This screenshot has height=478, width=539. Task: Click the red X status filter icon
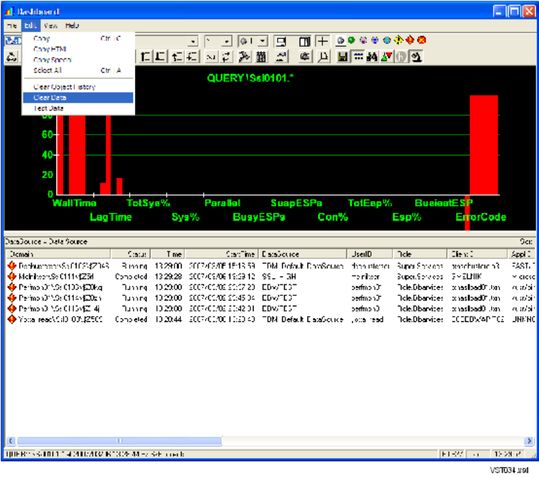coord(422,41)
